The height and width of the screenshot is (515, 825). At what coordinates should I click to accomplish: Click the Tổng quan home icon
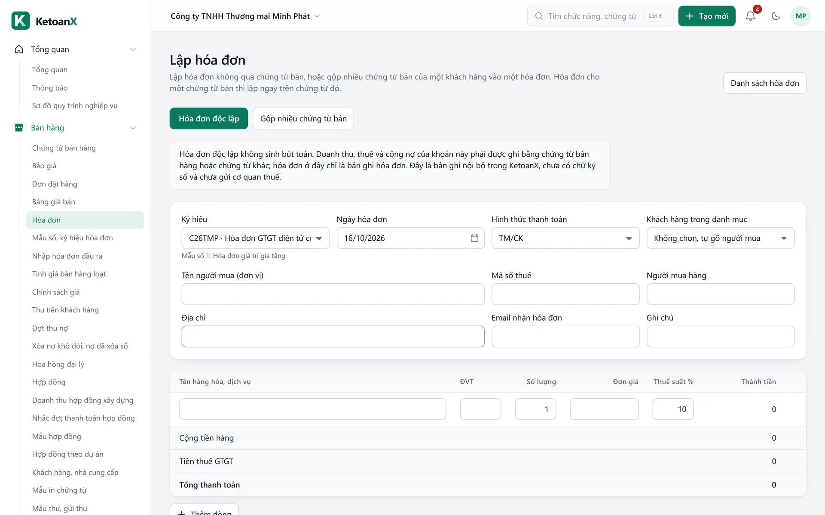(19, 49)
